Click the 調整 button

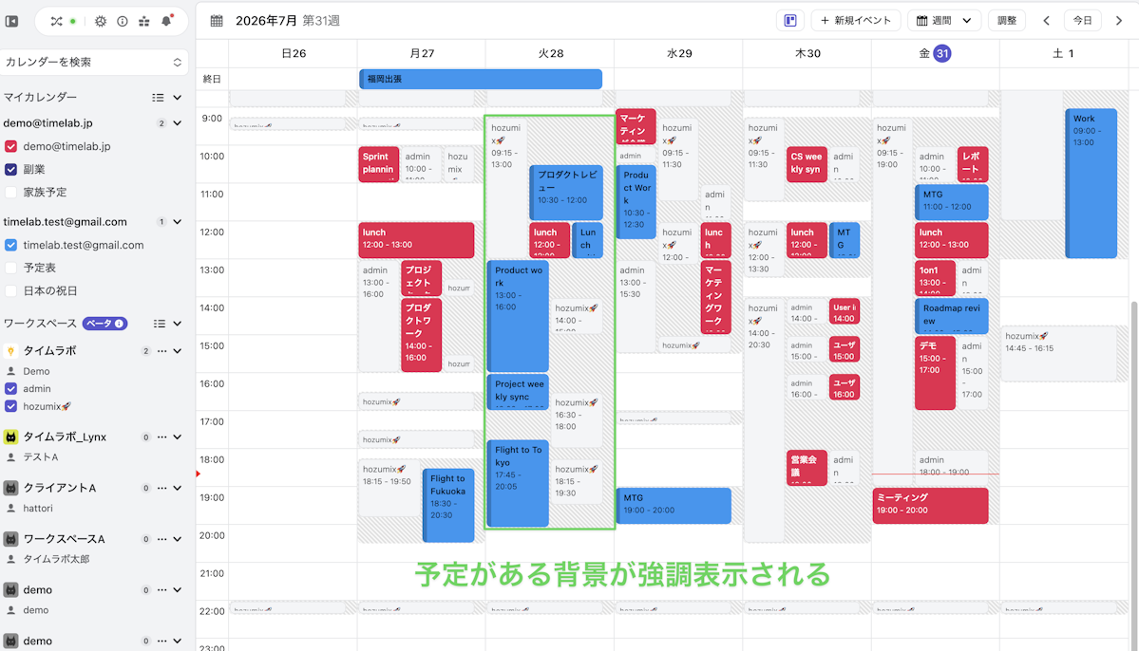coord(1007,20)
